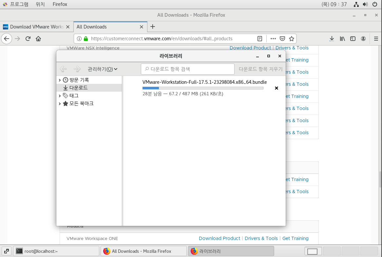Select the VMware-Workstation-Full bundle file name
The width and height of the screenshot is (382, 257).
(205, 82)
